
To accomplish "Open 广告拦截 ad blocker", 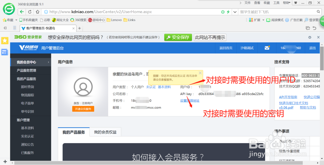I will [294, 20].
